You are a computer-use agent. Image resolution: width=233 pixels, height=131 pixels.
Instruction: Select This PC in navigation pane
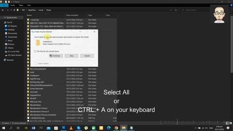[x=9, y=23]
